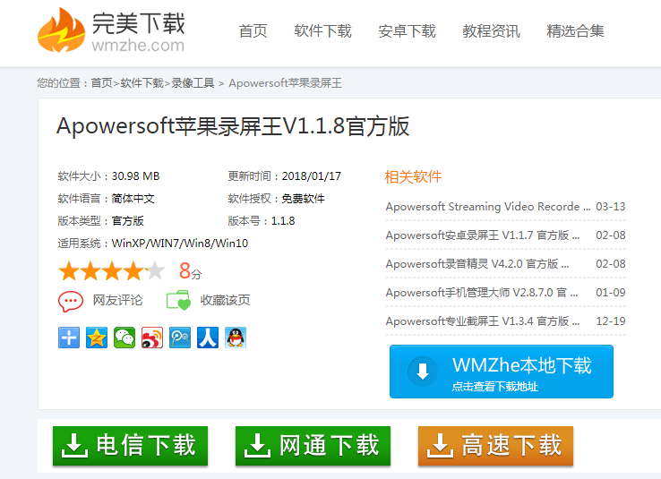661x479 pixels.
Task: Click the 01-09 date entry
Action: pyautogui.click(x=611, y=293)
